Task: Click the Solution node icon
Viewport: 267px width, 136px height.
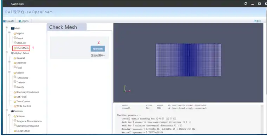Action: pyautogui.click(x=12, y=111)
